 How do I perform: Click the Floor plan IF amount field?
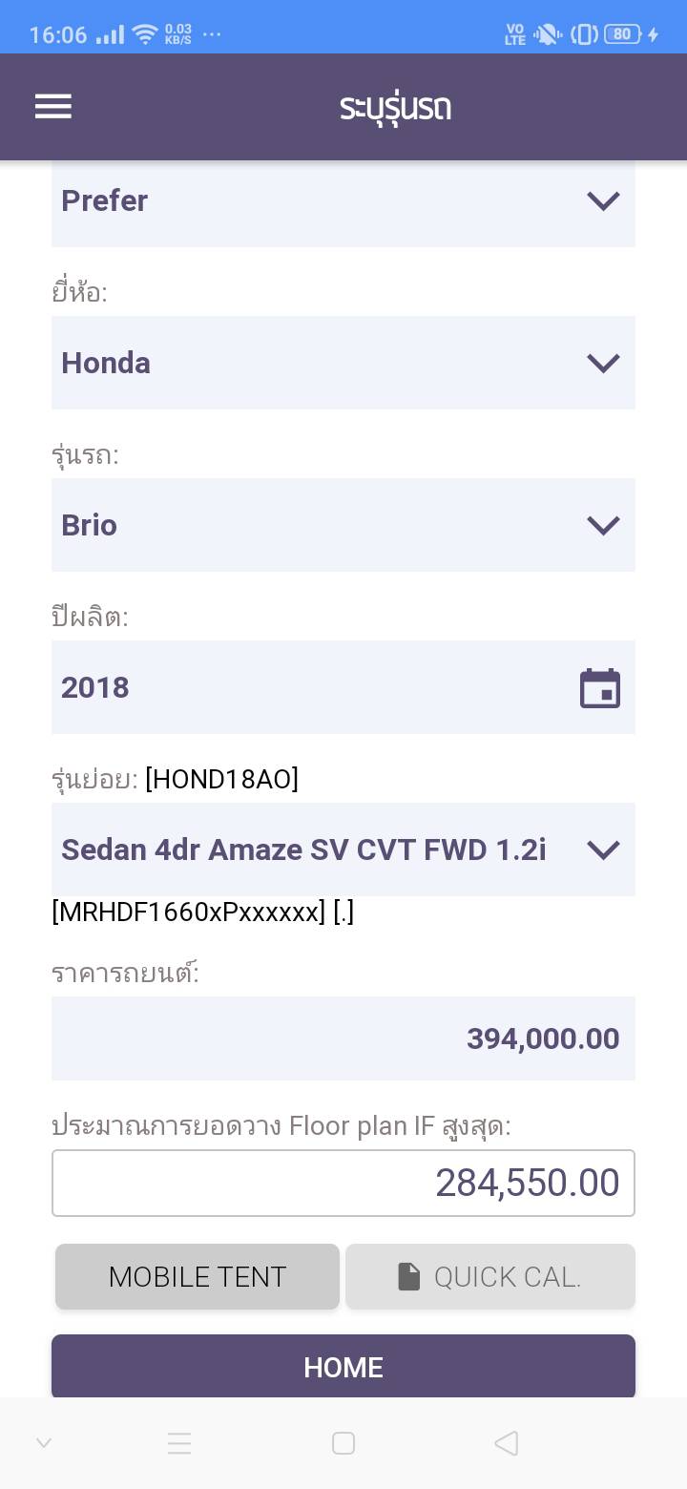click(343, 1184)
